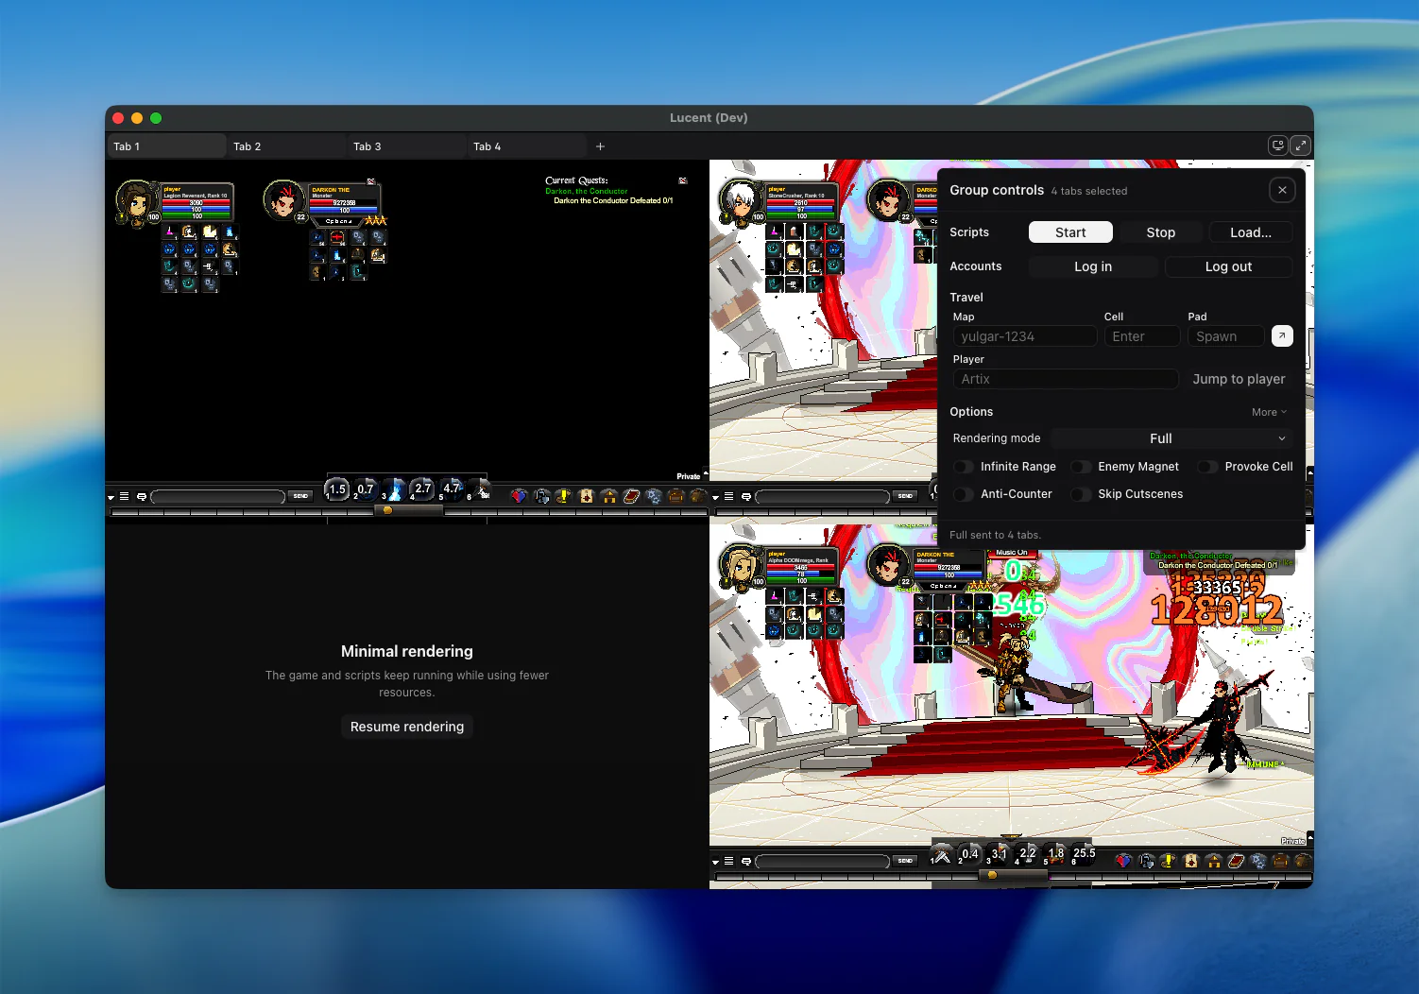Open the house icon in bottom-right pane

1213,861
